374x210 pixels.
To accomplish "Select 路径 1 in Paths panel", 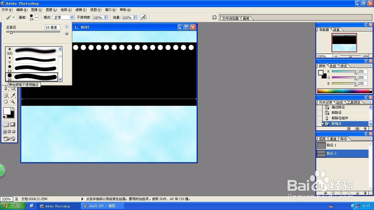I will point(342,145).
